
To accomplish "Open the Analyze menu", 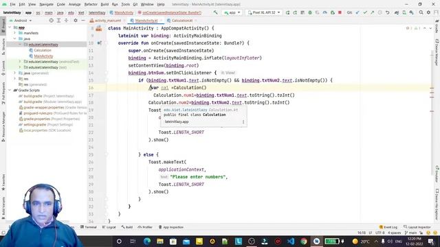I will tap(74, 5).
